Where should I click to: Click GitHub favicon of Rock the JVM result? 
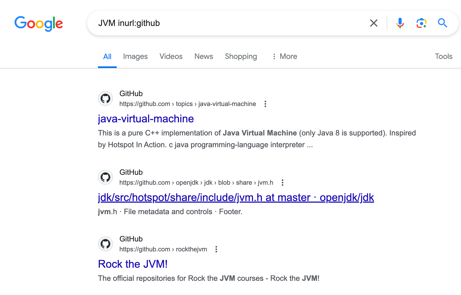coord(105,244)
